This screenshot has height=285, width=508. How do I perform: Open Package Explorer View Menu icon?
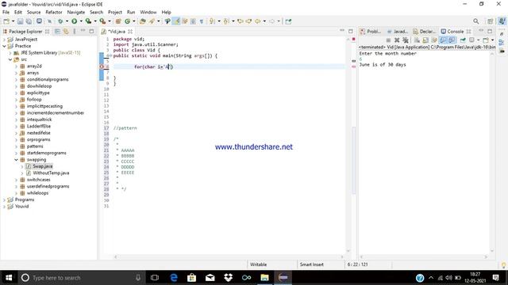[75, 32]
